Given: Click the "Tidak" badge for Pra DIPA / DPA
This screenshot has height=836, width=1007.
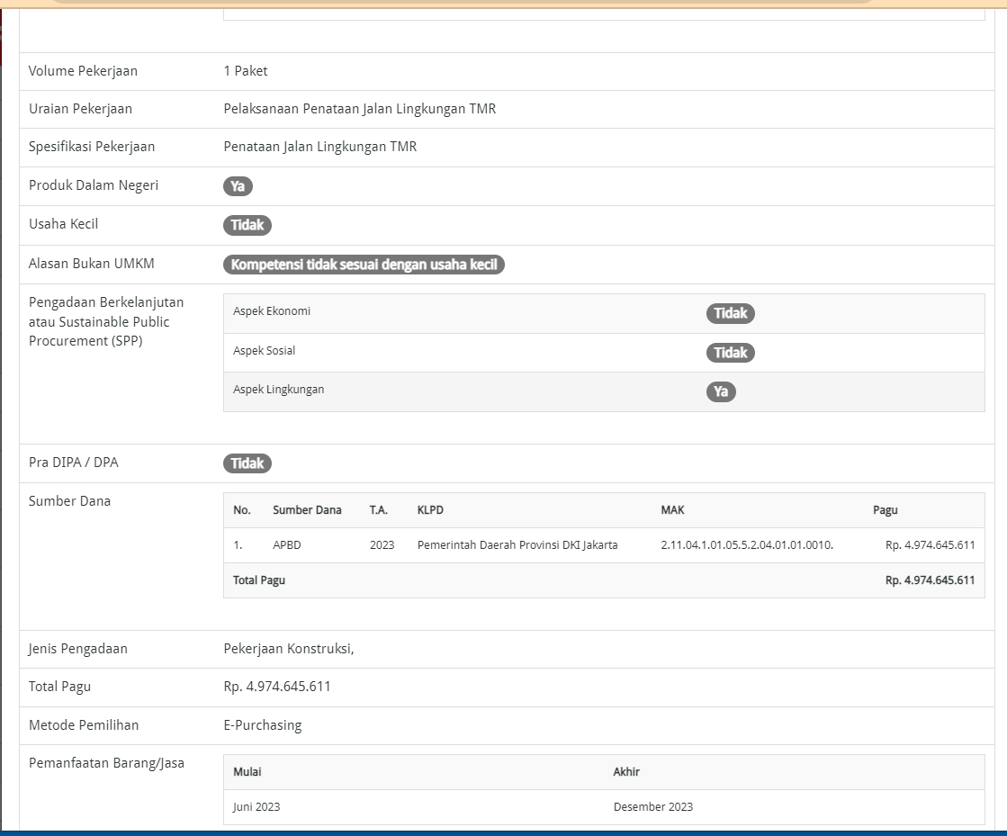Looking at the screenshot, I should [x=247, y=463].
